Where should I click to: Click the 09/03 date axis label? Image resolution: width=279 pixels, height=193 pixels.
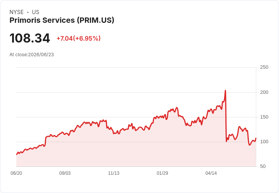click(65, 173)
